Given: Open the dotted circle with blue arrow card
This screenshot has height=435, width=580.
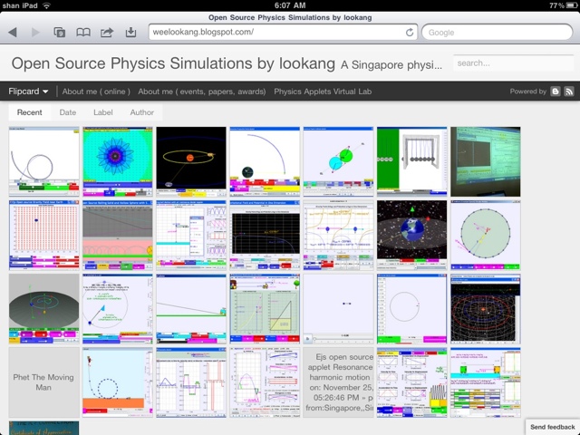Looking at the screenshot, I should click(118, 309).
